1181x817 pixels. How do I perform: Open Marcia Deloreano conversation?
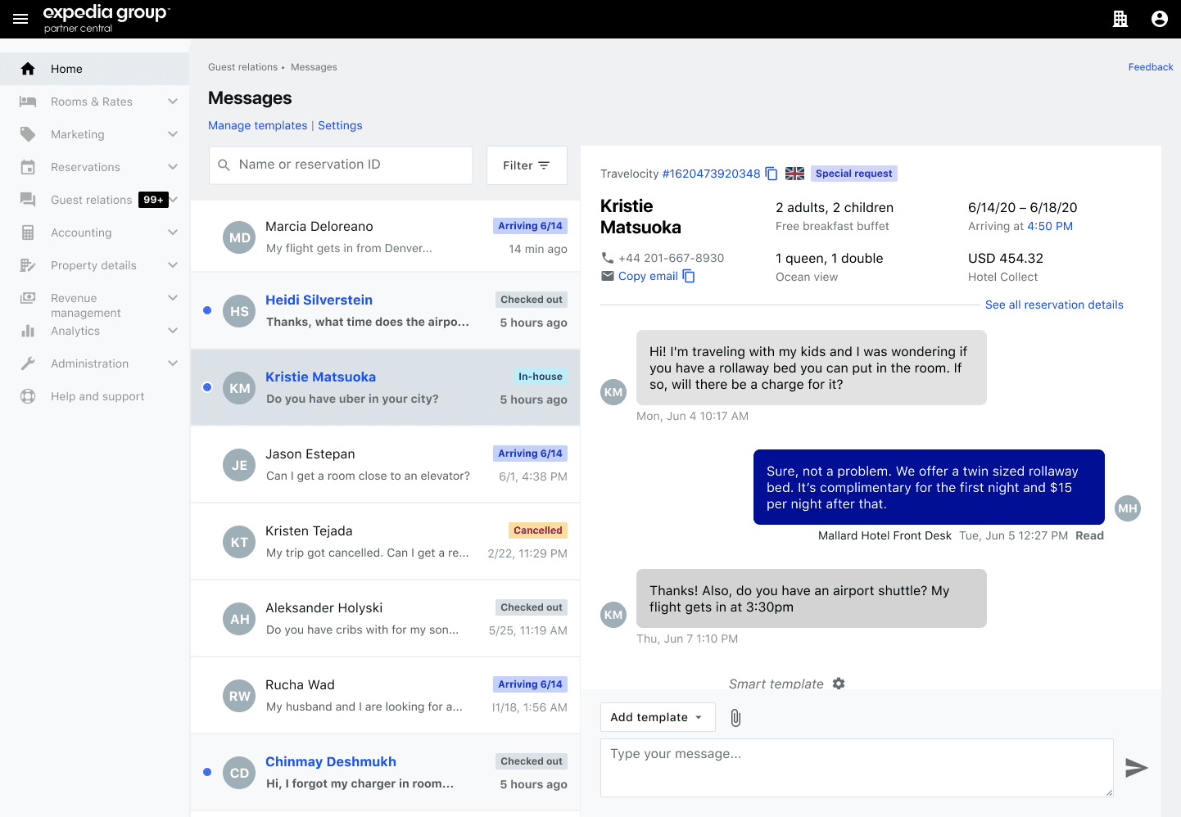385,237
